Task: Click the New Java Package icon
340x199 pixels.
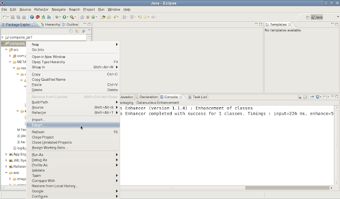Action: click(x=88, y=17)
